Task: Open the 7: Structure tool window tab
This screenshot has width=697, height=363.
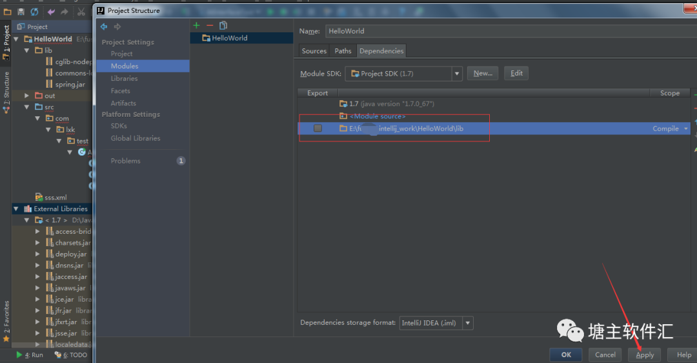Action: click(6, 92)
